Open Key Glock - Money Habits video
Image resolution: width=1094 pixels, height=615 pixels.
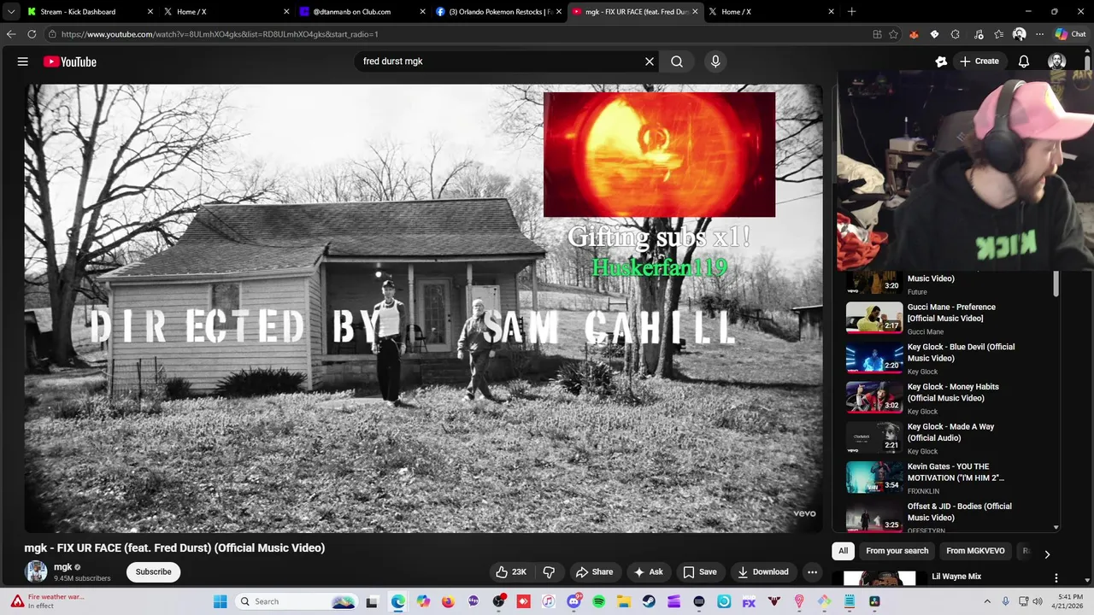[874, 397]
